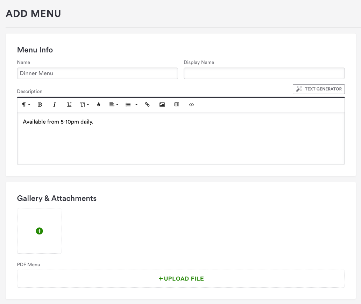
Task: Open the font size dropdown
Action: pyautogui.click(x=84, y=104)
